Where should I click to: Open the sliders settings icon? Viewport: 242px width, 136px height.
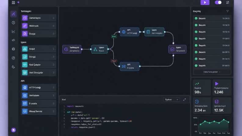point(228,2)
